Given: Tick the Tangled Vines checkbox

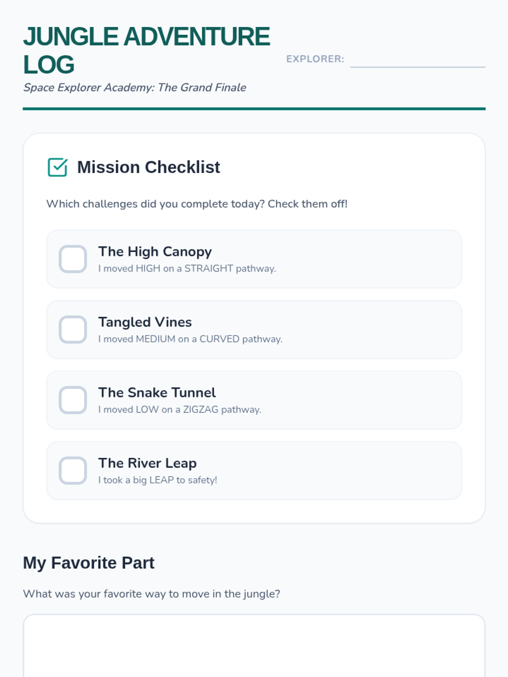Looking at the screenshot, I should pyautogui.click(x=73, y=330).
